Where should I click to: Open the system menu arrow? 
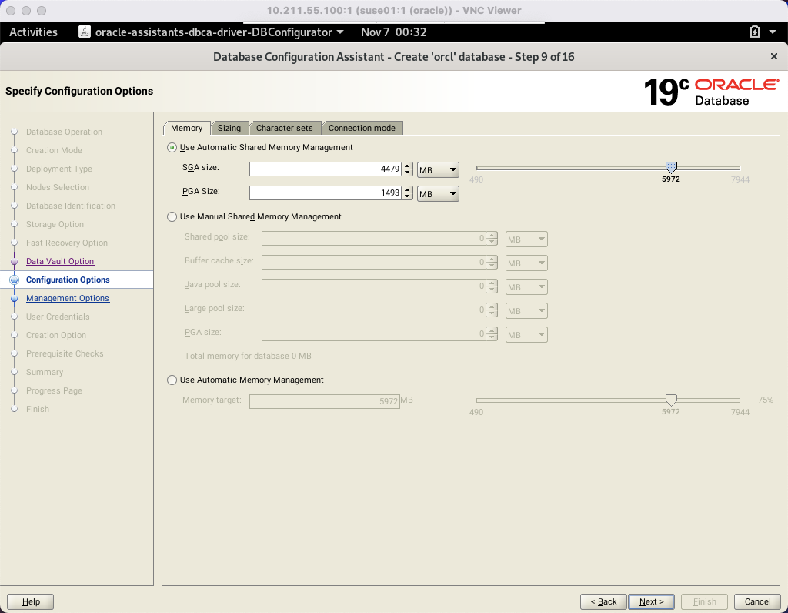[x=773, y=32]
